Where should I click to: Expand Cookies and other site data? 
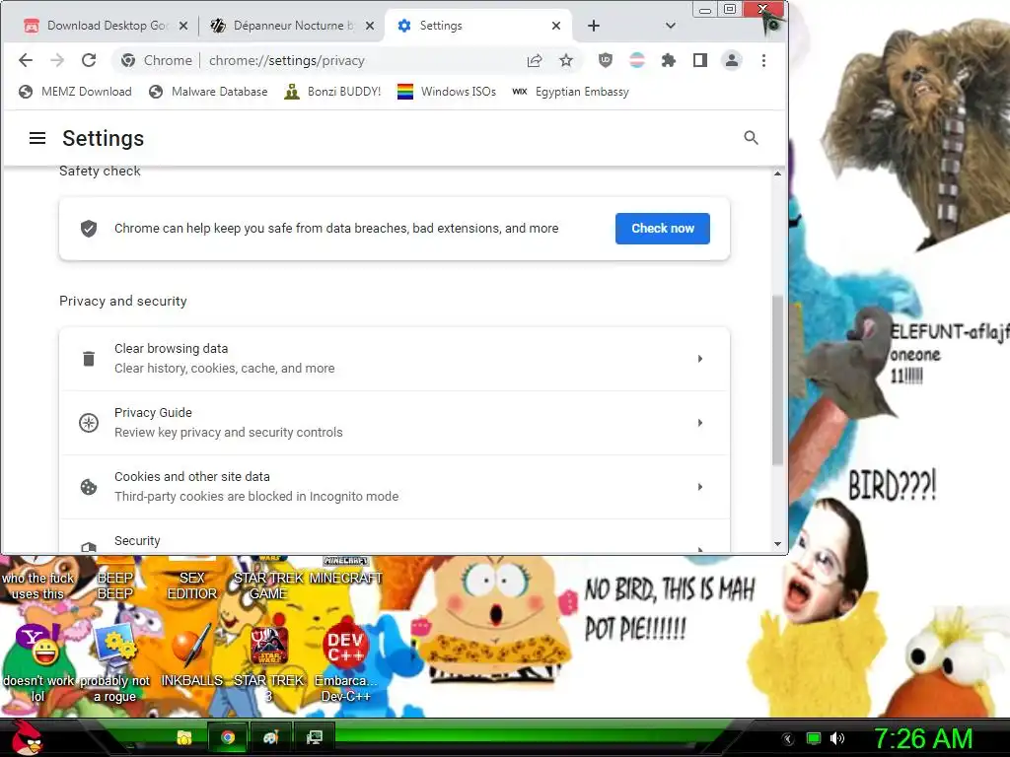tap(395, 487)
